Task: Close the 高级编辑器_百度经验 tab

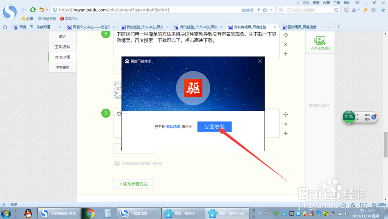Action: [275, 27]
